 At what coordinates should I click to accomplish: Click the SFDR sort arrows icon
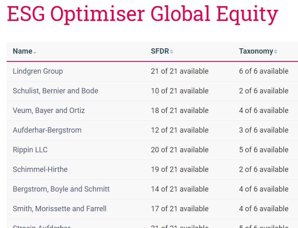(171, 52)
